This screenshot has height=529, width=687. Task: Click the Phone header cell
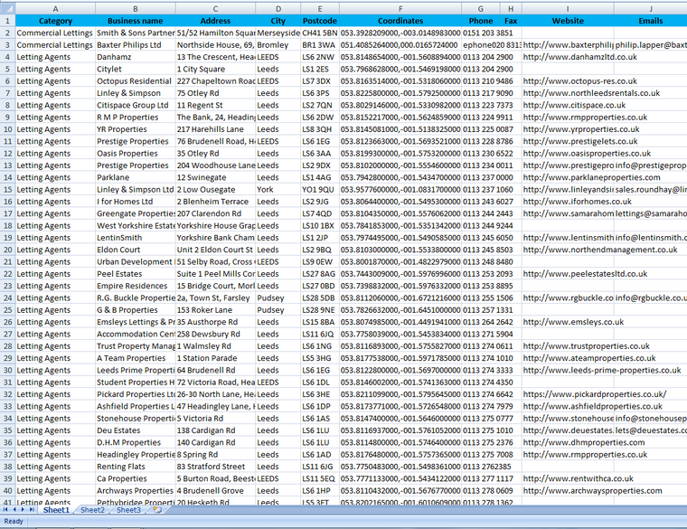click(481, 21)
